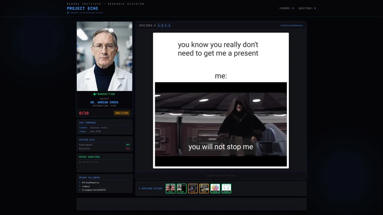Click the Catalogued count 787
Viewport: 383px width, 215px height.
(128, 145)
